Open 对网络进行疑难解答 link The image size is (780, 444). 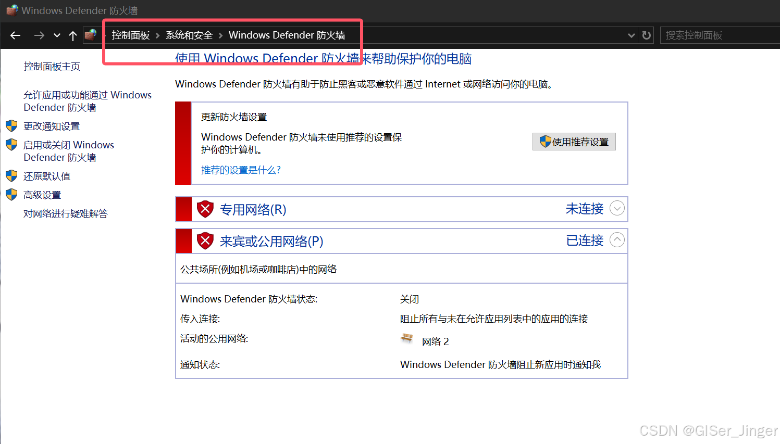[x=66, y=213]
